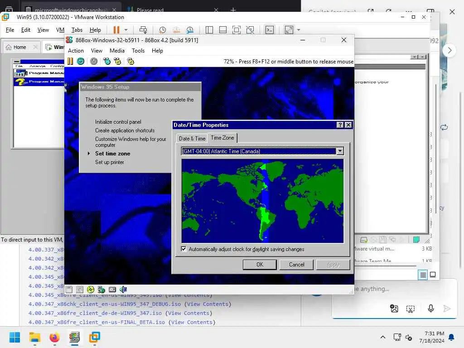Image resolution: width=464 pixels, height=348 pixels.
Task: Open 86Box Help menu
Action: 157,51
